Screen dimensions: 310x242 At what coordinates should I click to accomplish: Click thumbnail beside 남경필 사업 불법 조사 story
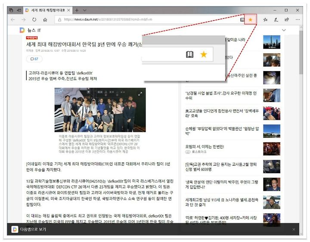pos(272,96)
